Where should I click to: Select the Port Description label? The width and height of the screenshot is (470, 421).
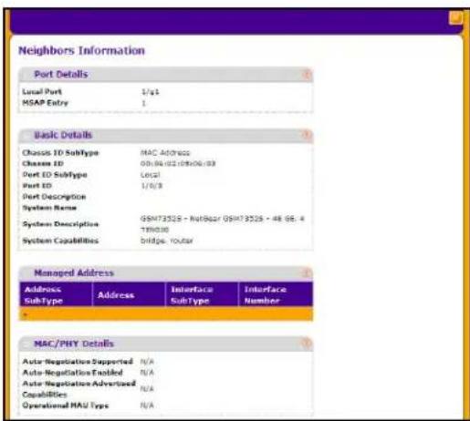tap(54, 197)
